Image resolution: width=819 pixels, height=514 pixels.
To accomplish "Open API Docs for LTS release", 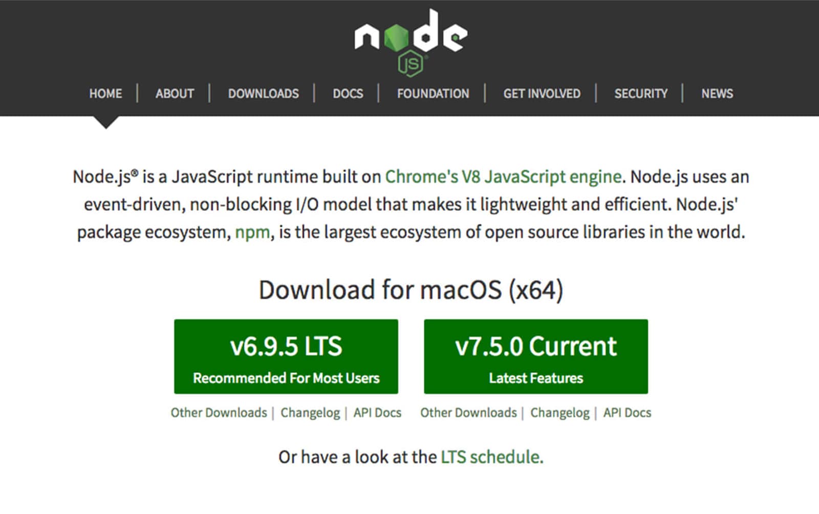I will click(x=377, y=413).
